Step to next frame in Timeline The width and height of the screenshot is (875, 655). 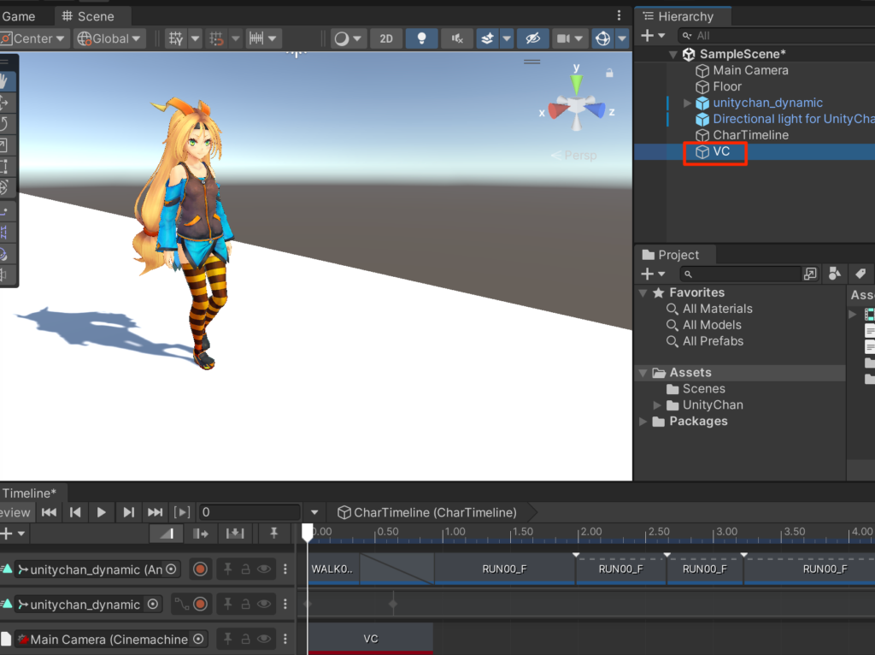tap(128, 512)
